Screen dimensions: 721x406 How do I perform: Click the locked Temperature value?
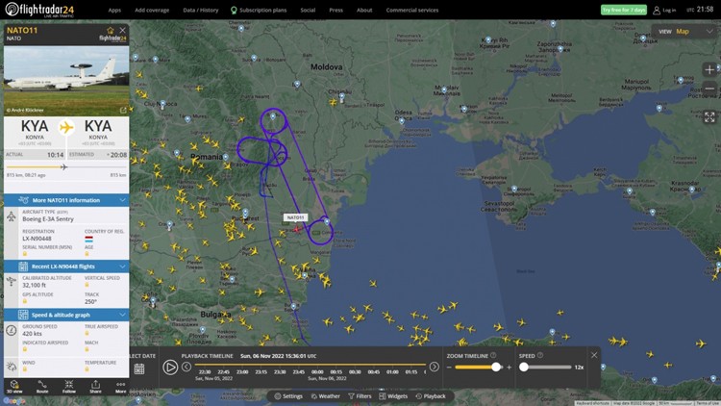87,369
